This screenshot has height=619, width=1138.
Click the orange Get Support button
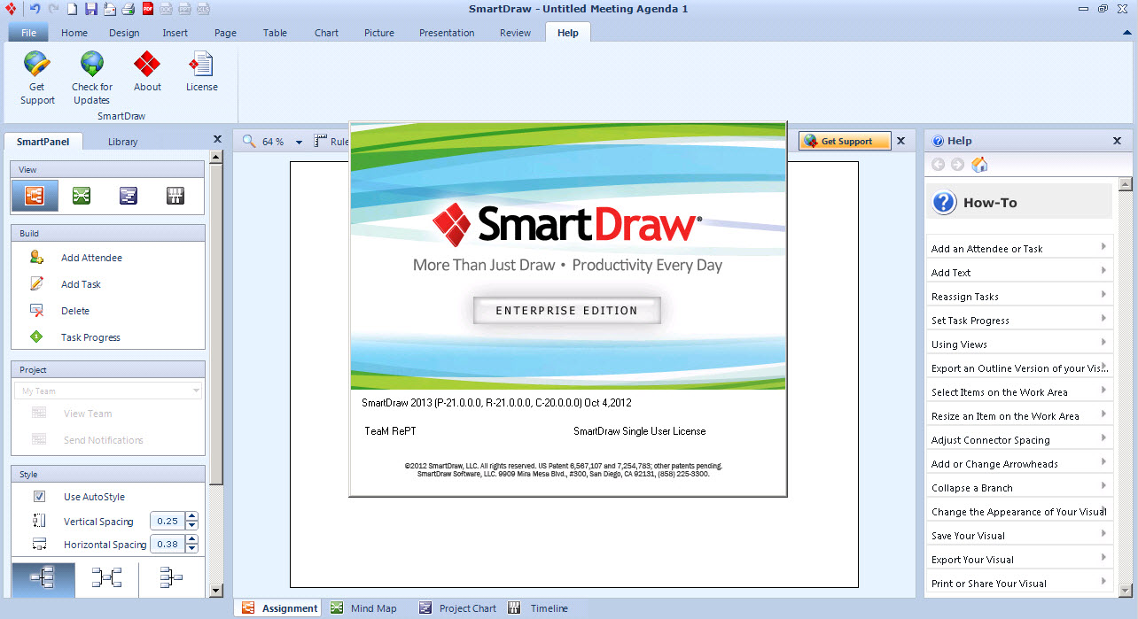(x=845, y=141)
